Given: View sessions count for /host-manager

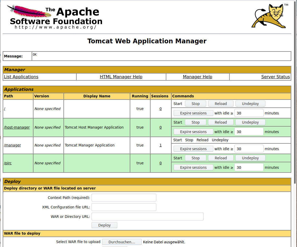Looking at the screenshot, I should 160,127.
